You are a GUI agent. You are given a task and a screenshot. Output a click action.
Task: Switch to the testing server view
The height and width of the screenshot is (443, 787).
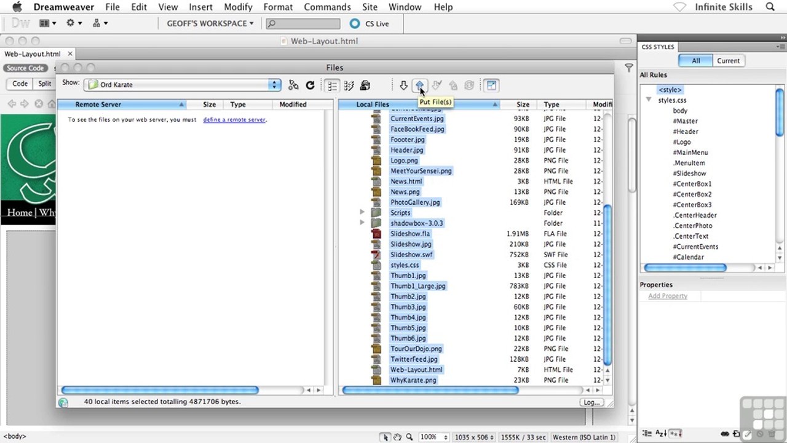[349, 86]
